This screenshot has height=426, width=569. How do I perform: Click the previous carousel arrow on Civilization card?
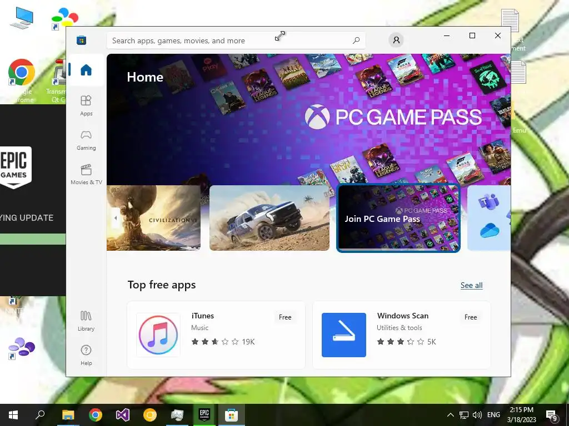pyautogui.click(x=116, y=218)
